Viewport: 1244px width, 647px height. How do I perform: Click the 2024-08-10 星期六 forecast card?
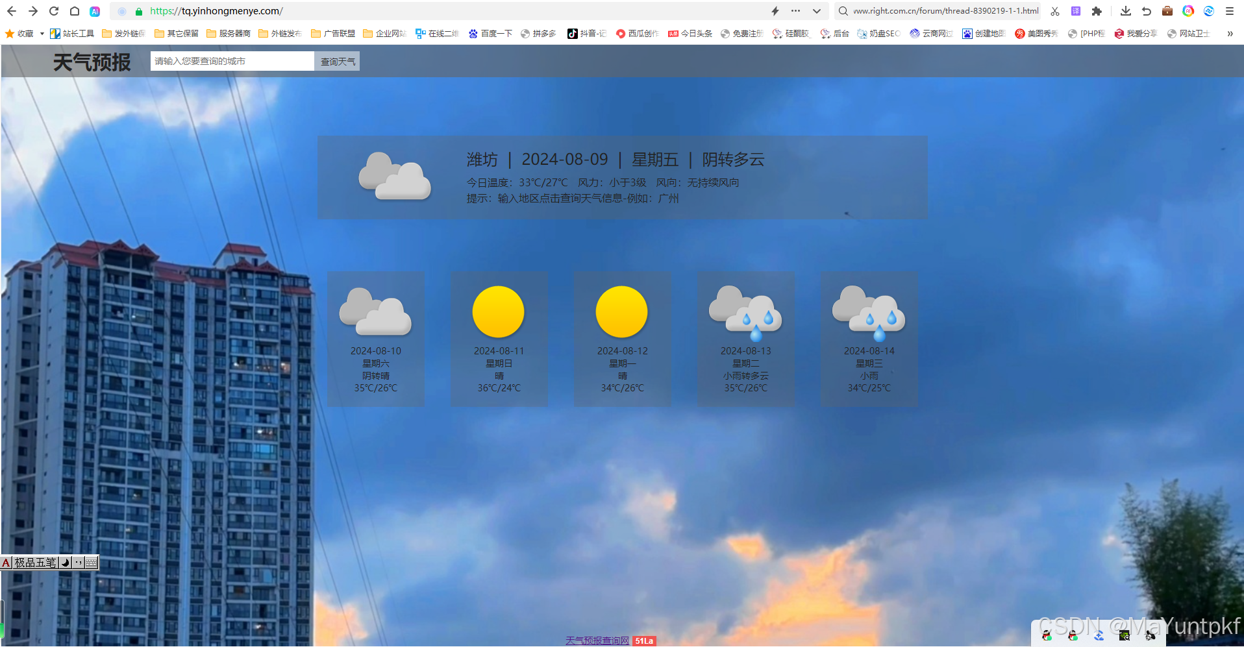pos(376,339)
